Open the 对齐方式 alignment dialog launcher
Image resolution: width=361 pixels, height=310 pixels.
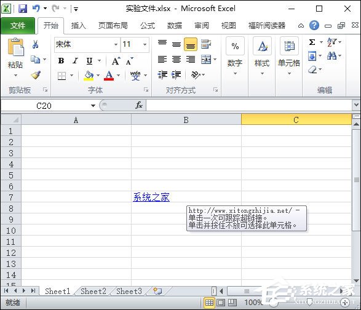click(x=215, y=90)
